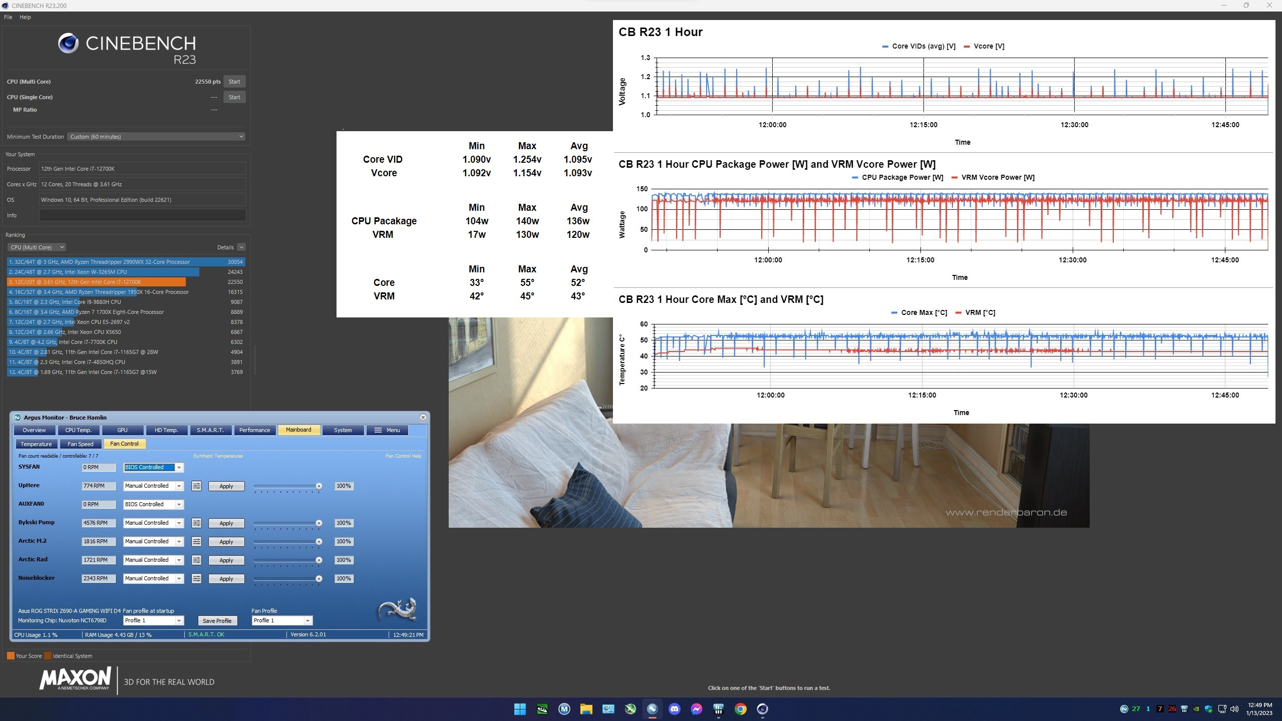Open the Argus Monitor hamburger Menu
The width and height of the screenshot is (1282, 721).
(387, 430)
